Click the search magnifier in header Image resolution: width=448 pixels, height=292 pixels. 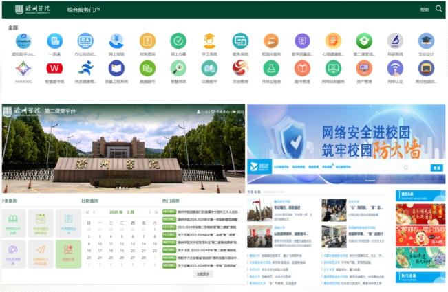click(x=439, y=9)
